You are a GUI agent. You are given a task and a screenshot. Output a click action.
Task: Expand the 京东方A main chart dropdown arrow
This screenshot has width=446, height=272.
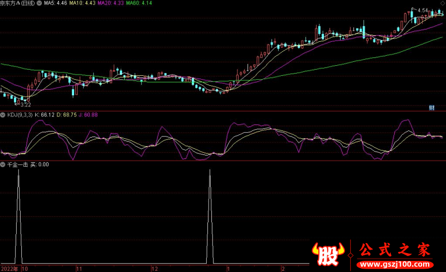39,3
